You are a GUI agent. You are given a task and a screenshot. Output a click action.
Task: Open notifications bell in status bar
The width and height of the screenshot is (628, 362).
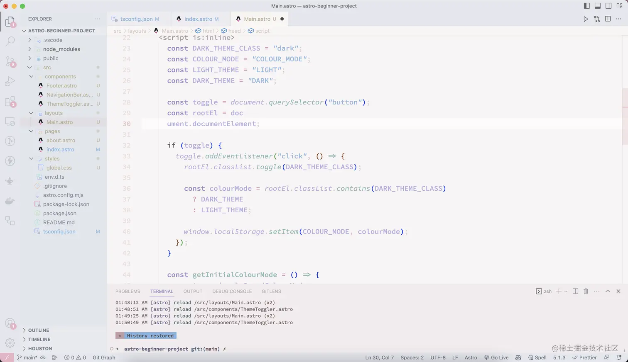(619, 357)
